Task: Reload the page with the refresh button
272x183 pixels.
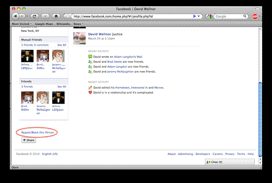Action: [x=35, y=16]
